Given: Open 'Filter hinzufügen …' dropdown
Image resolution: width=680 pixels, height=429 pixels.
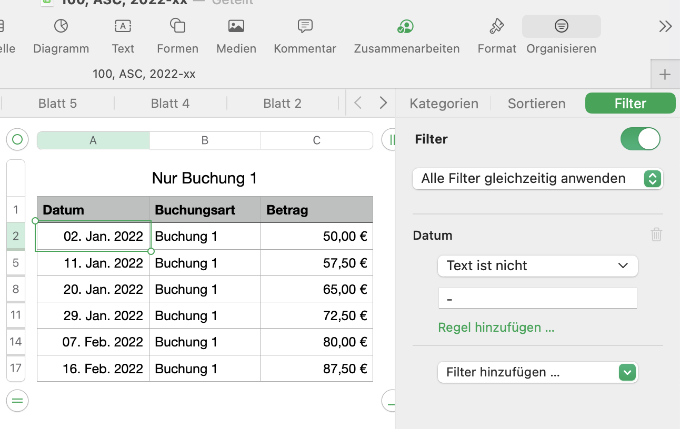Looking at the screenshot, I should coord(537,373).
